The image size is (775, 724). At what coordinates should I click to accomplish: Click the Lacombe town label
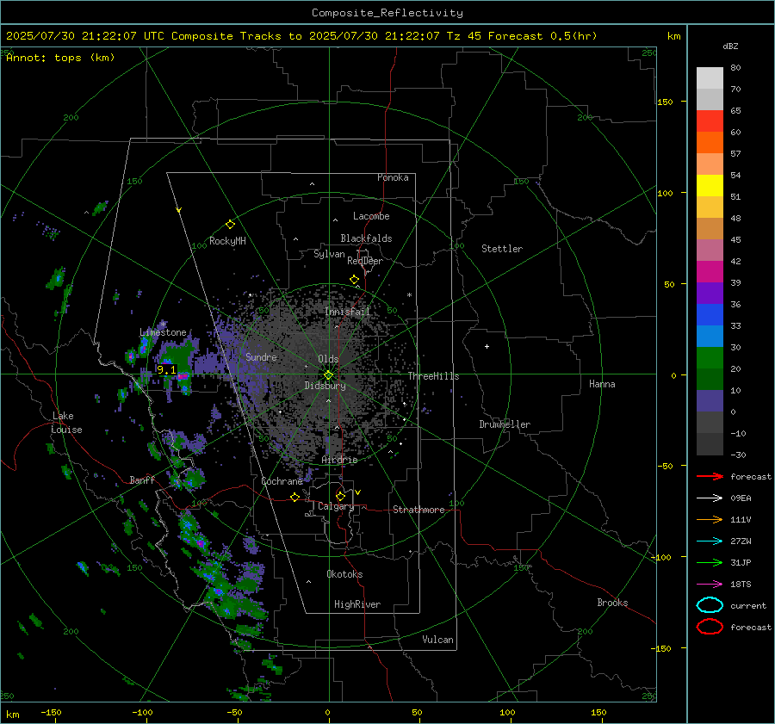point(371,216)
